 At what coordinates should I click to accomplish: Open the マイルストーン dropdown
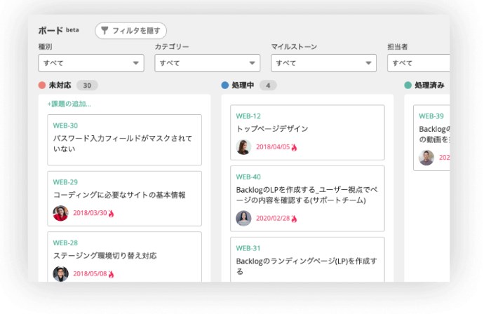point(323,63)
